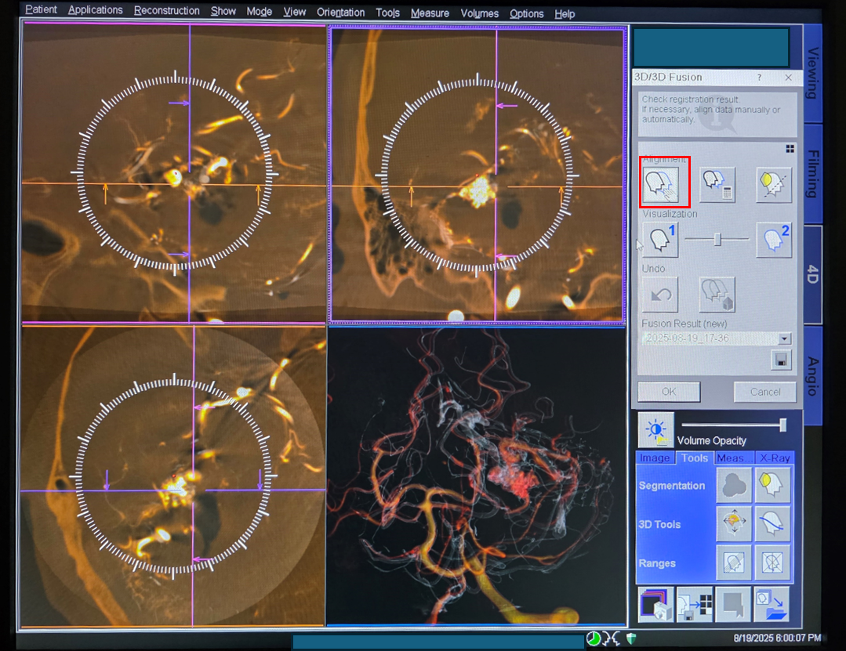Click the gray blob Segmentation tool
This screenshot has height=651, width=846.
734,485
